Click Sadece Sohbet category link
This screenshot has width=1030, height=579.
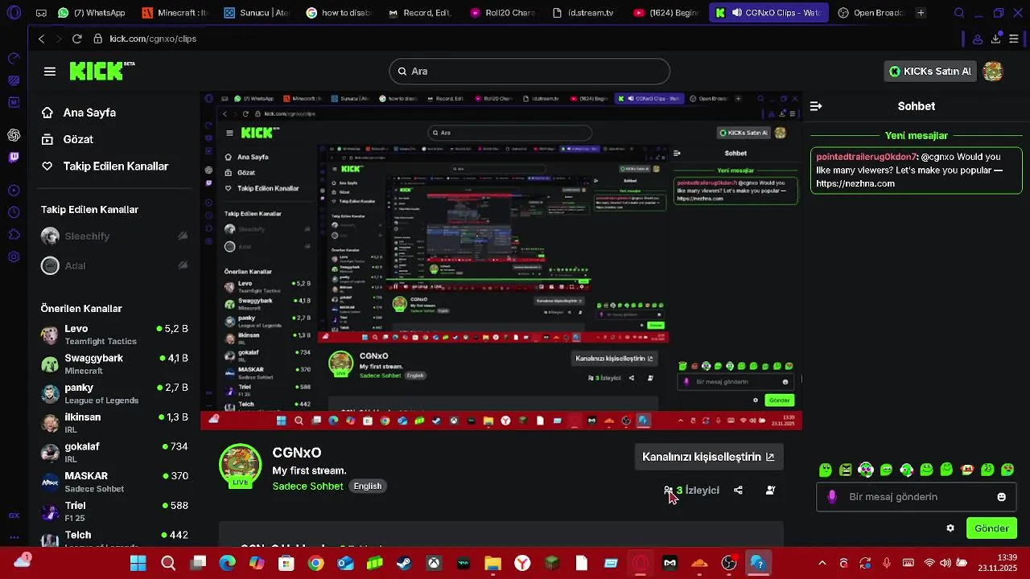click(x=307, y=486)
